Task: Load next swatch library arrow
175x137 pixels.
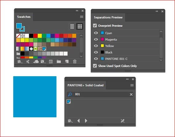Action: (86, 121)
